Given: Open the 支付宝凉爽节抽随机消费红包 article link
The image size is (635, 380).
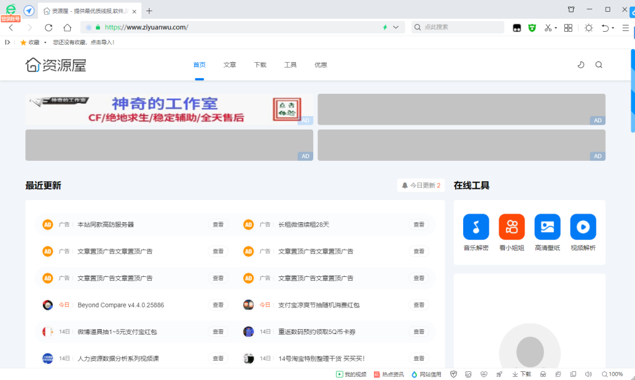Looking at the screenshot, I should (x=319, y=305).
